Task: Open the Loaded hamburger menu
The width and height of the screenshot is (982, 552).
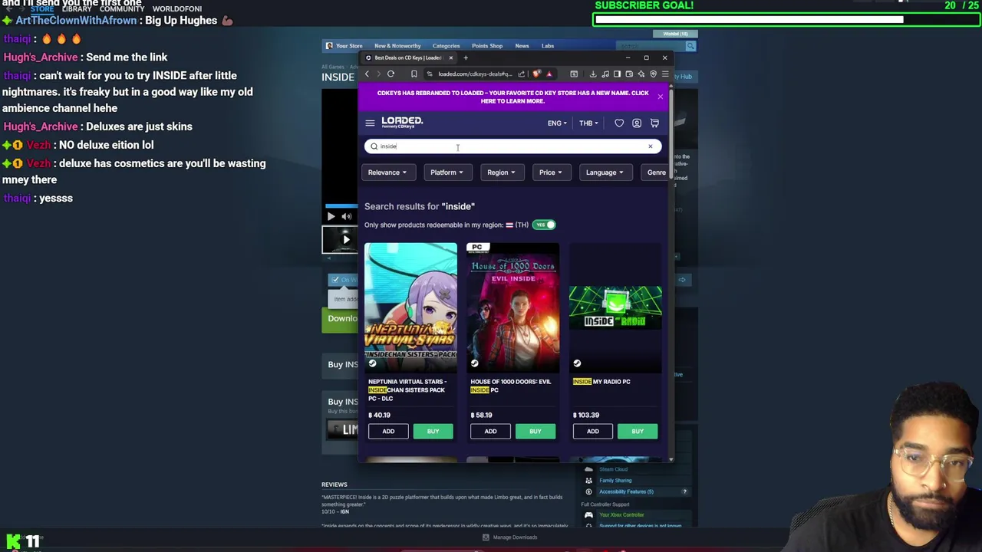Action: (x=370, y=123)
